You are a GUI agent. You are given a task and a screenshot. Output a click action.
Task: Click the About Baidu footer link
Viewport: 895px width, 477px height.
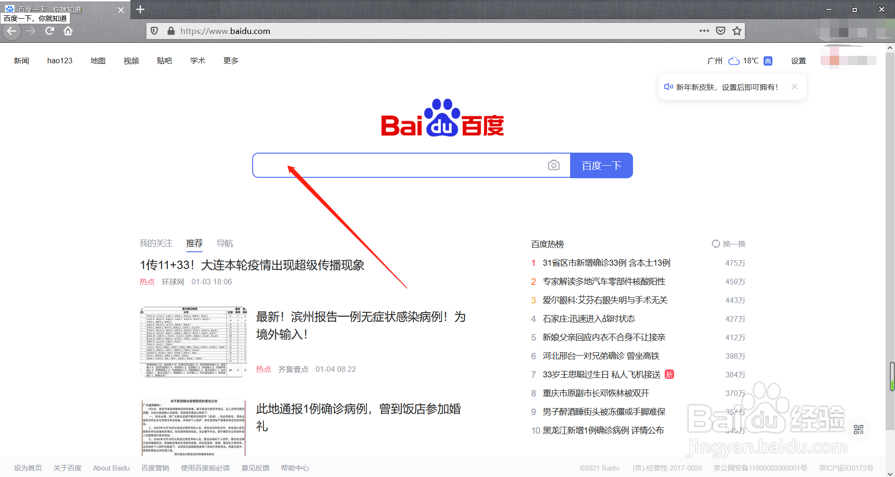coord(111,468)
